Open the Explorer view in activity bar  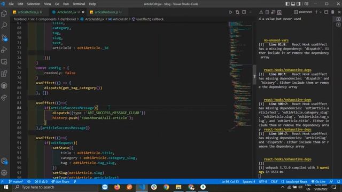4,13
